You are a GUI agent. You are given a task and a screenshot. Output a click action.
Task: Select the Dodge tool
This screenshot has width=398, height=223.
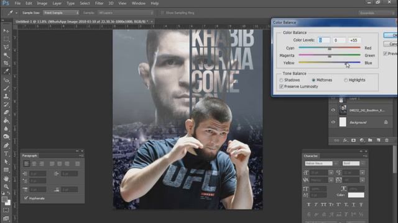pyautogui.click(x=6, y=137)
